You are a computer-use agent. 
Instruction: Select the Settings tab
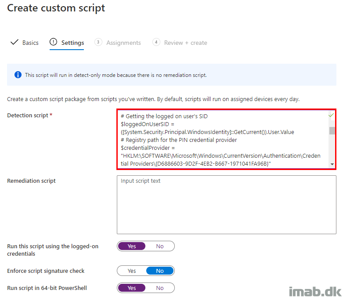72,43
